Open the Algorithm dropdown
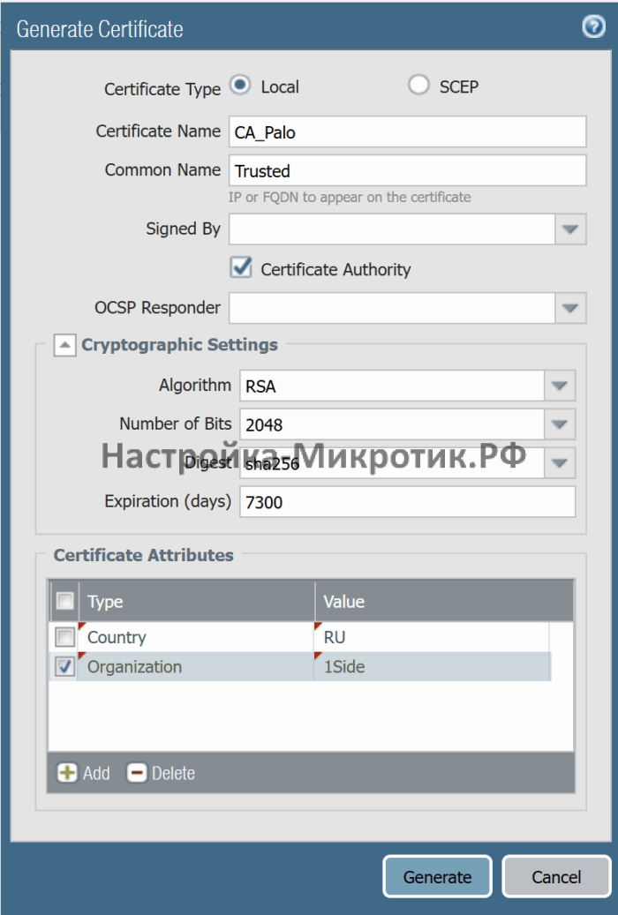This screenshot has height=915, width=618. point(560,386)
